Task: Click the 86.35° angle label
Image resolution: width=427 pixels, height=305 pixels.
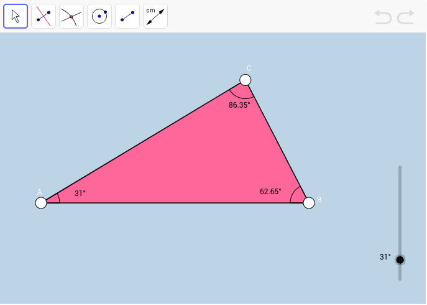Action: [x=239, y=105]
